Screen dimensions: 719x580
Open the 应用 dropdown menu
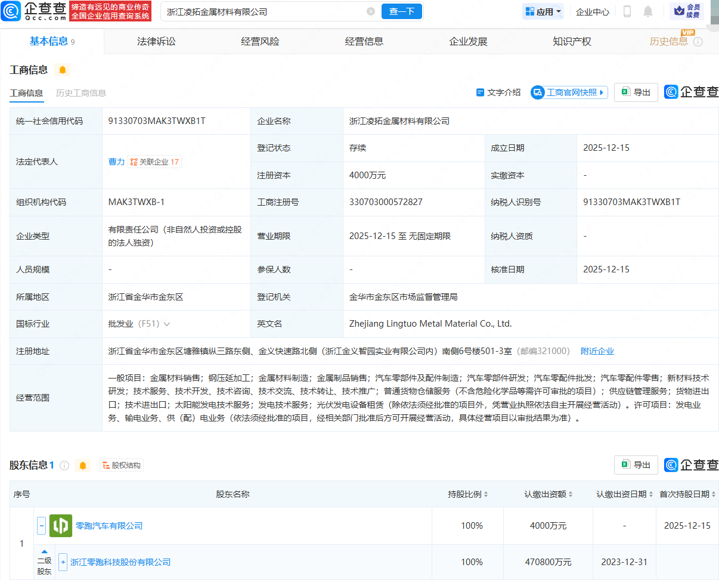(x=543, y=11)
